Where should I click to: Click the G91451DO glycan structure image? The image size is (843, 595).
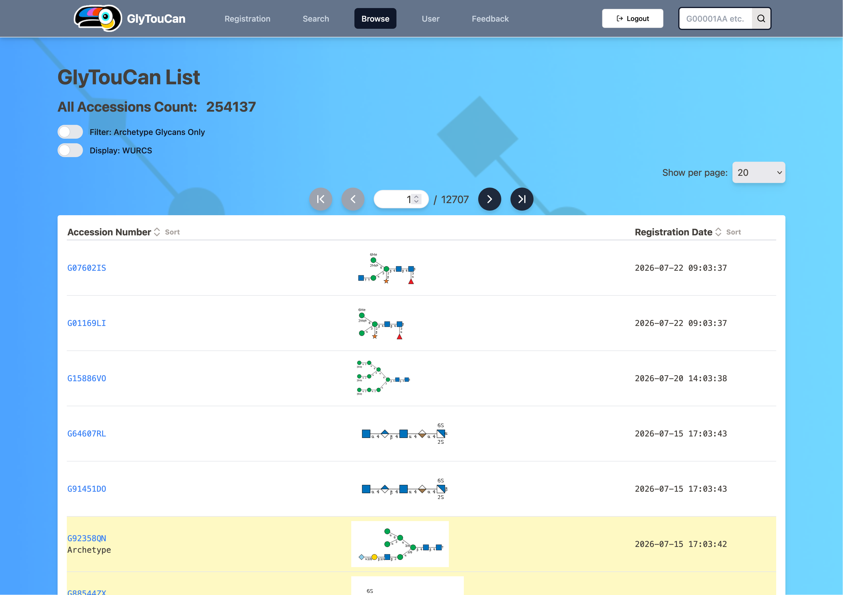(404, 489)
